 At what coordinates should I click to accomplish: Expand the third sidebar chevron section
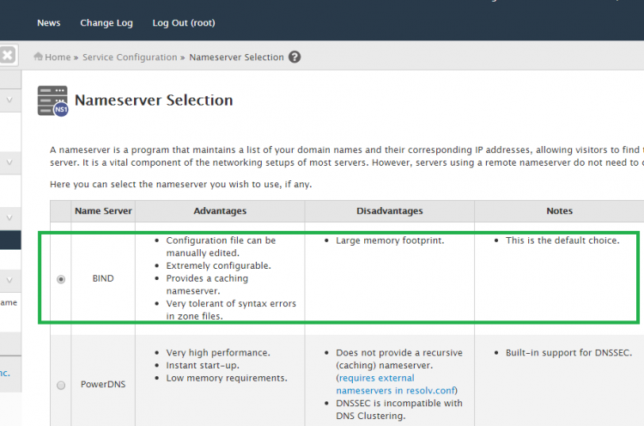[9, 218]
